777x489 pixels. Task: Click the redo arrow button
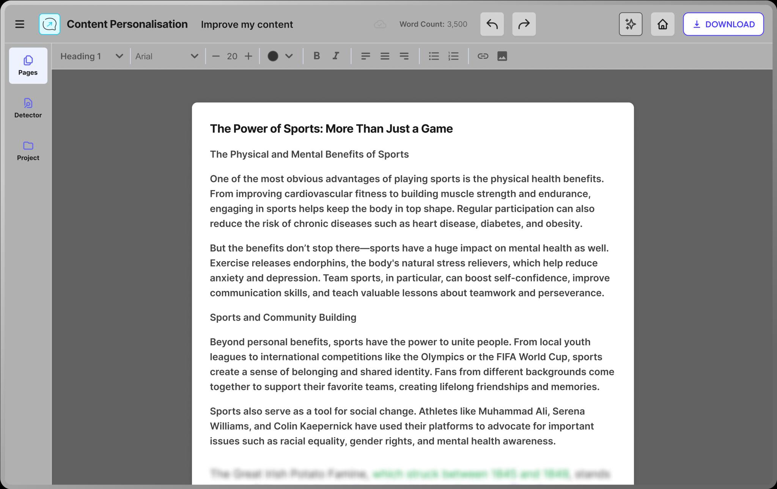pyautogui.click(x=524, y=24)
